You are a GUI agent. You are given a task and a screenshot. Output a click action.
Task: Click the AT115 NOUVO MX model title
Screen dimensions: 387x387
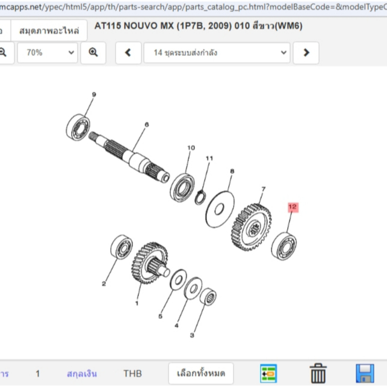199,26
